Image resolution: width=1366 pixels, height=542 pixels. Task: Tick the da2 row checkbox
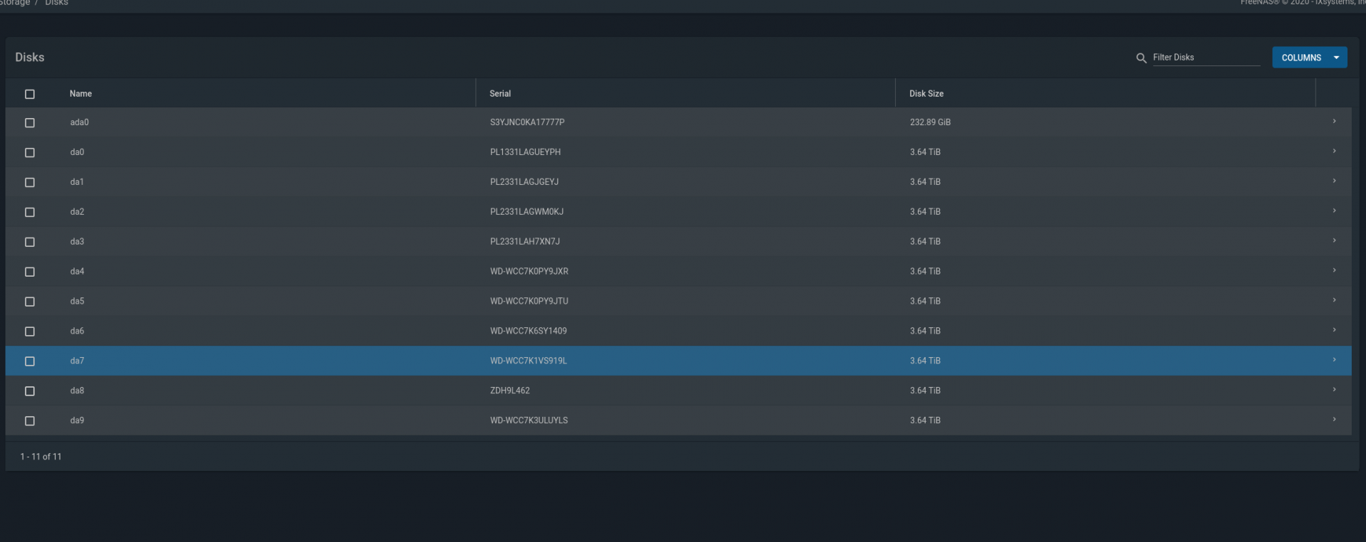pos(30,213)
